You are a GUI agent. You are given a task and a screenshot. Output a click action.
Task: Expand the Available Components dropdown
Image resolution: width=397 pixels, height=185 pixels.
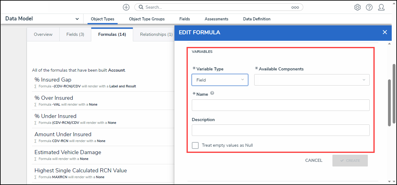312,80
